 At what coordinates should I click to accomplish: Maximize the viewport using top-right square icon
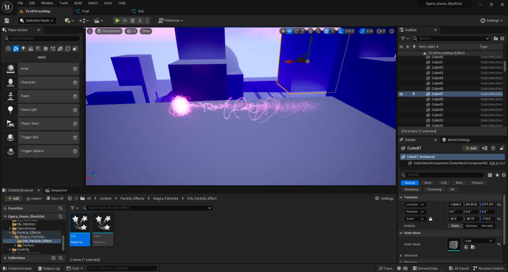[392, 31]
